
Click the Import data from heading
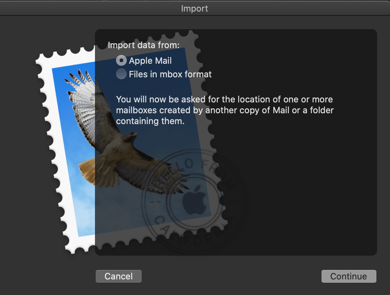[144, 45]
